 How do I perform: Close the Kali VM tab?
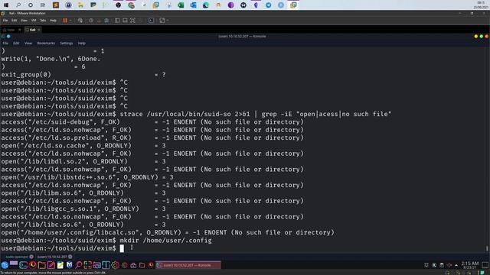coord(39,30)
